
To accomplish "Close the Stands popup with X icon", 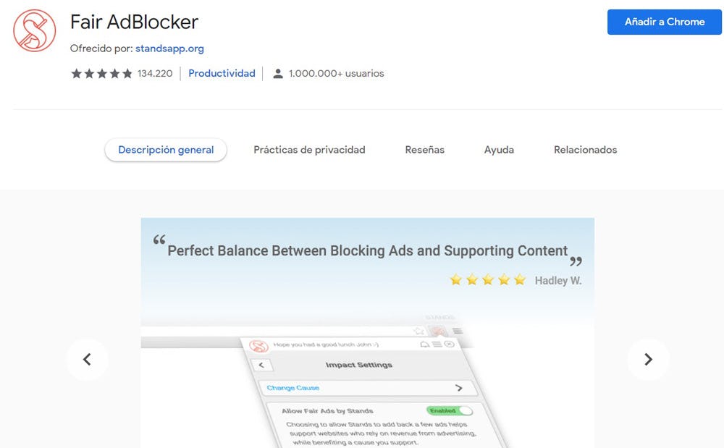I will pyautogui.click(x=449, y=345).
